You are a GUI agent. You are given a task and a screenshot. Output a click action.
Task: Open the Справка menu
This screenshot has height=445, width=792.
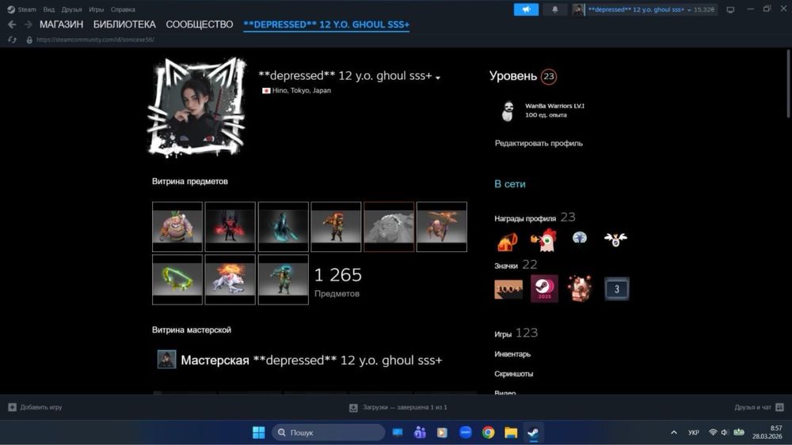pyautogui.click(x=123, y=9)
